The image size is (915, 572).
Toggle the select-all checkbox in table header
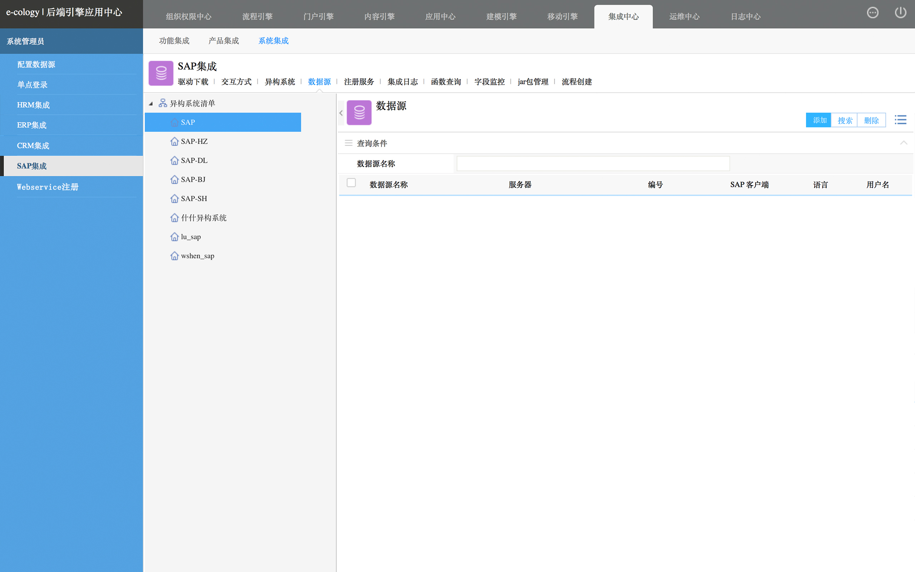pos(351,183)
